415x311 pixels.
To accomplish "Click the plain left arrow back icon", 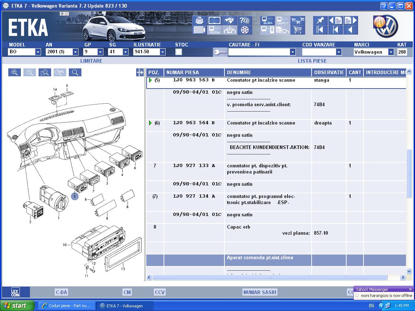I will (x=351, y=30).
